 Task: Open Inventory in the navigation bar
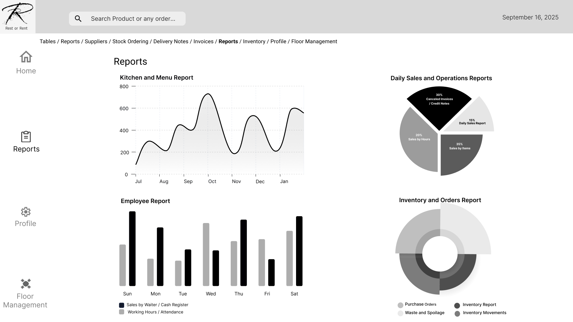pos(254,41)
